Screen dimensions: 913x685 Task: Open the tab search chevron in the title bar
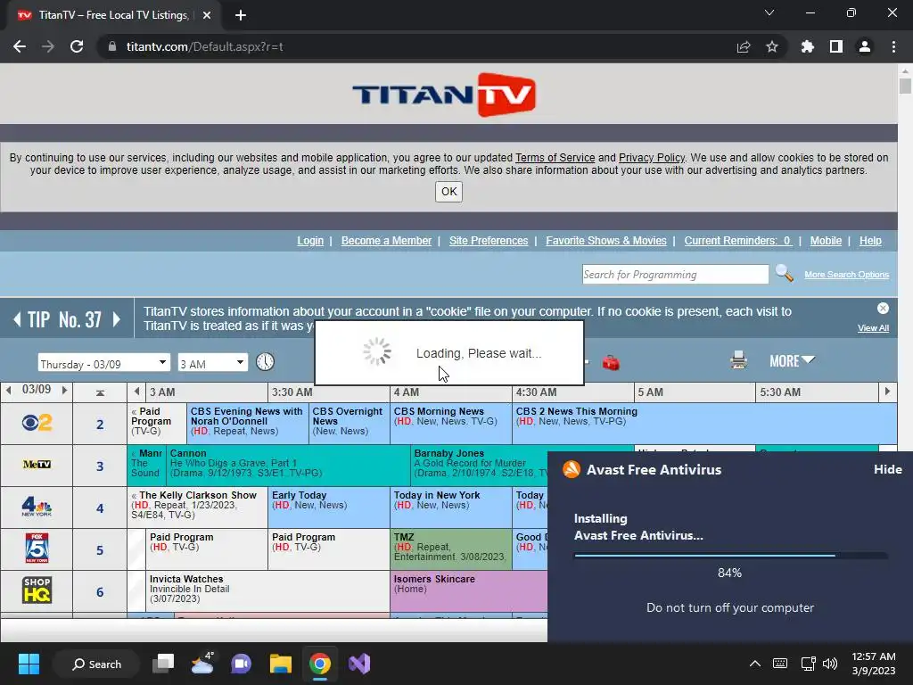tap(769, 12)
